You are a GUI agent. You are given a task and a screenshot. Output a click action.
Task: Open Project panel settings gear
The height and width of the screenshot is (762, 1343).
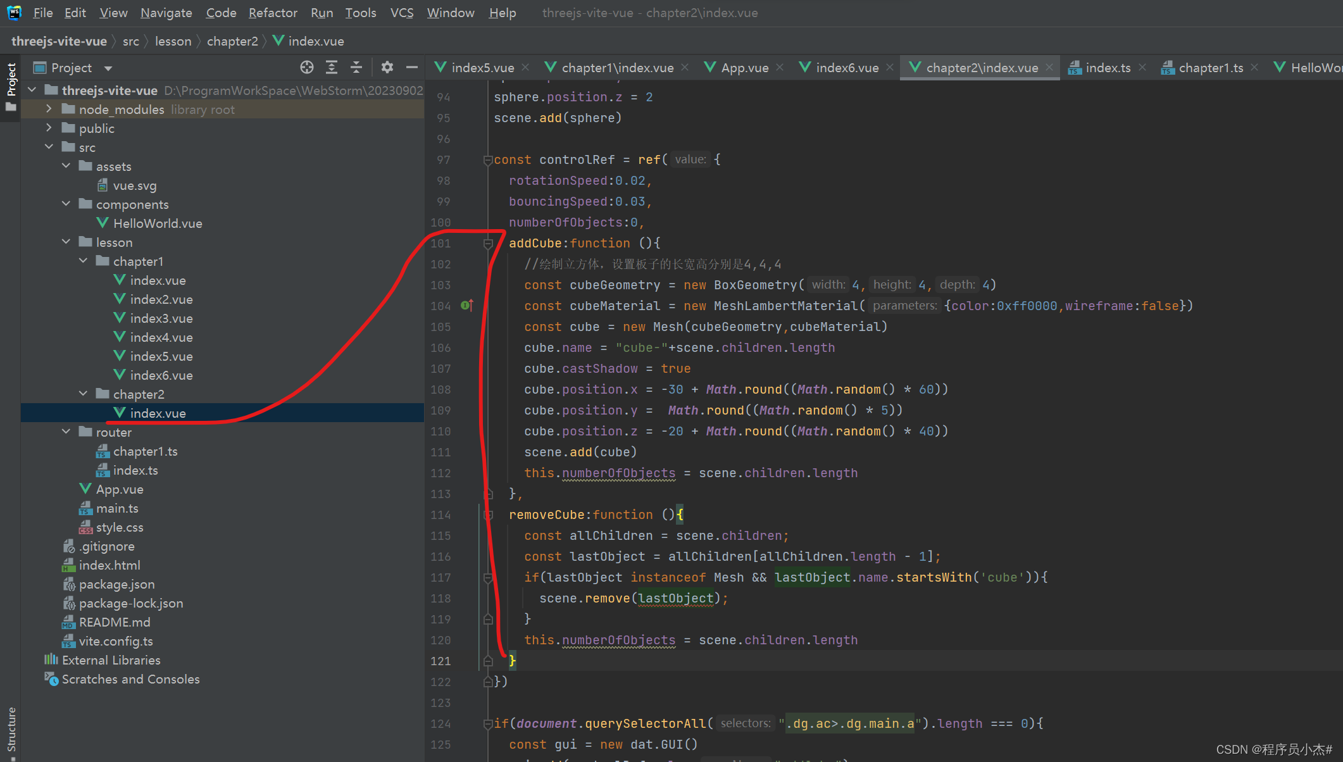tap(387, 67)
